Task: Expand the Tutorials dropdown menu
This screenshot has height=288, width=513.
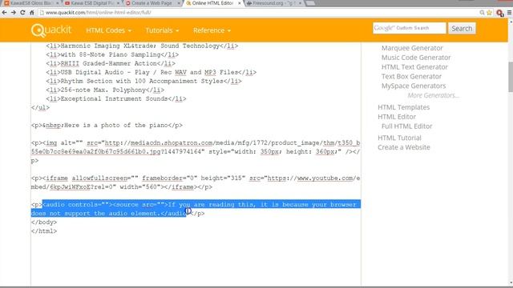Action: [x=162, y=30]
